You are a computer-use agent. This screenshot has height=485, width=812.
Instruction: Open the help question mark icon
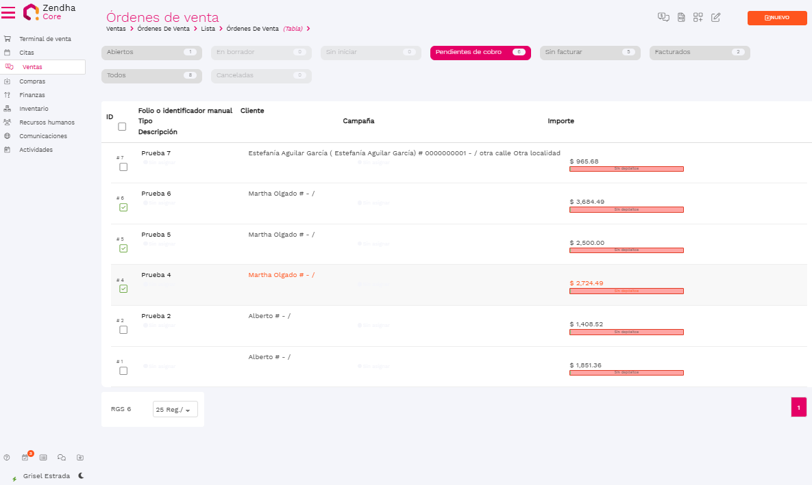point(7,457)
